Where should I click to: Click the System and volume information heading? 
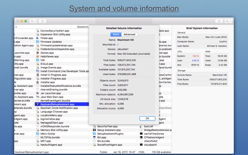click(124, 9)
